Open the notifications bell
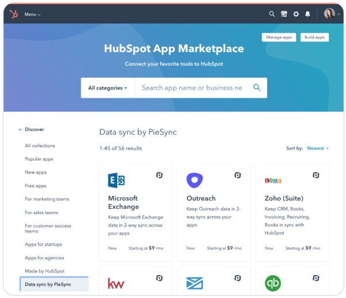Image resolution: width=346 pixels, height=298 pixels. pyautogui.click(x=307, y=14)
